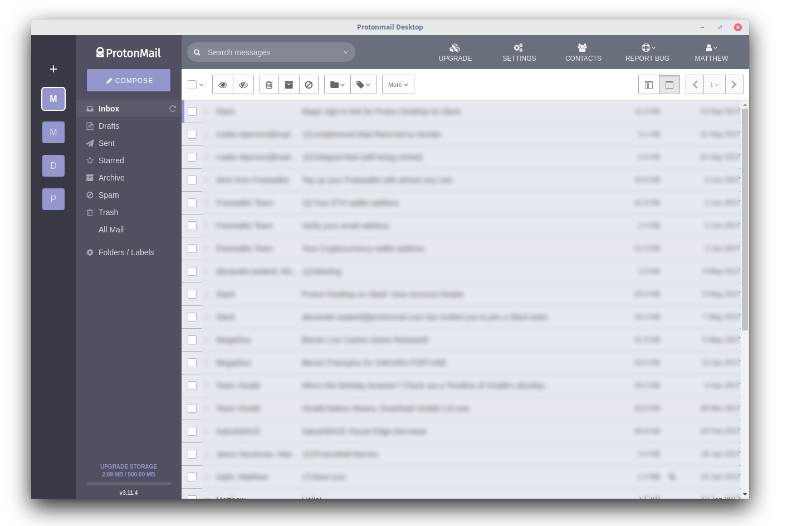Check the third message row checkbox

192,157
